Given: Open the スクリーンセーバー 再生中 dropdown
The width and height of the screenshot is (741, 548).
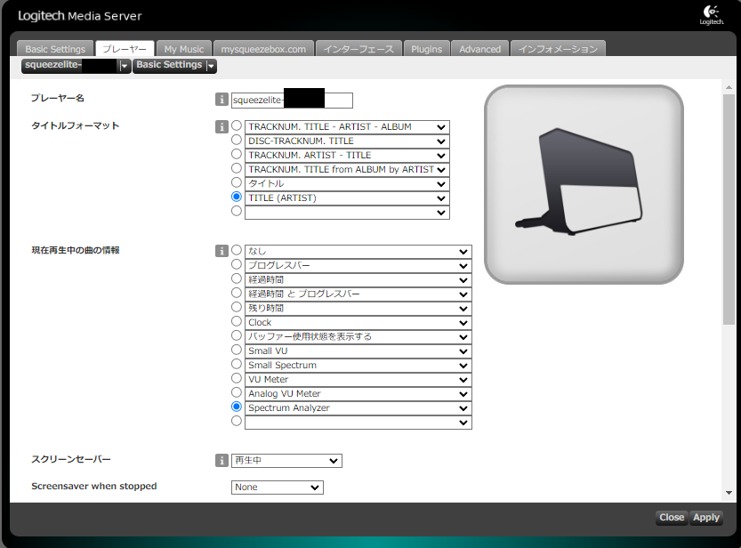Looking at the screenshot, I should click(286, 461).
